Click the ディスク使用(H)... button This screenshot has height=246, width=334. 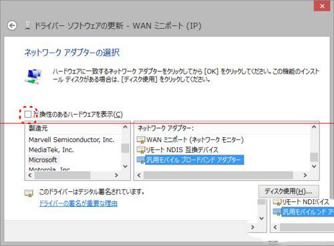pos(289,191)
